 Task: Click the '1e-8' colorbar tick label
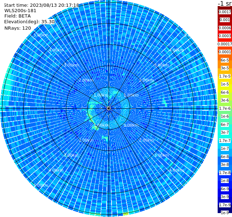225,181
